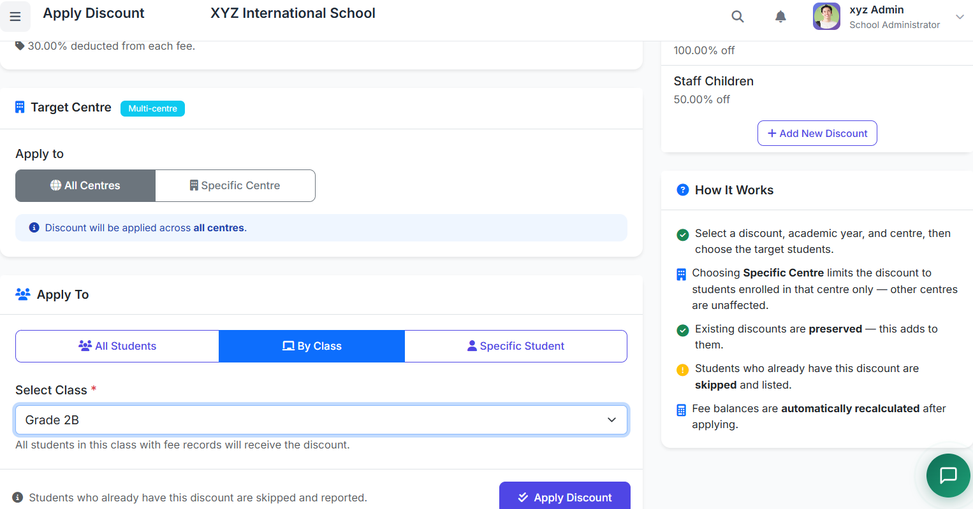Viewport: 973px width, 509px height.
Task: Click the How It Works heading
Action: [734, 190]
